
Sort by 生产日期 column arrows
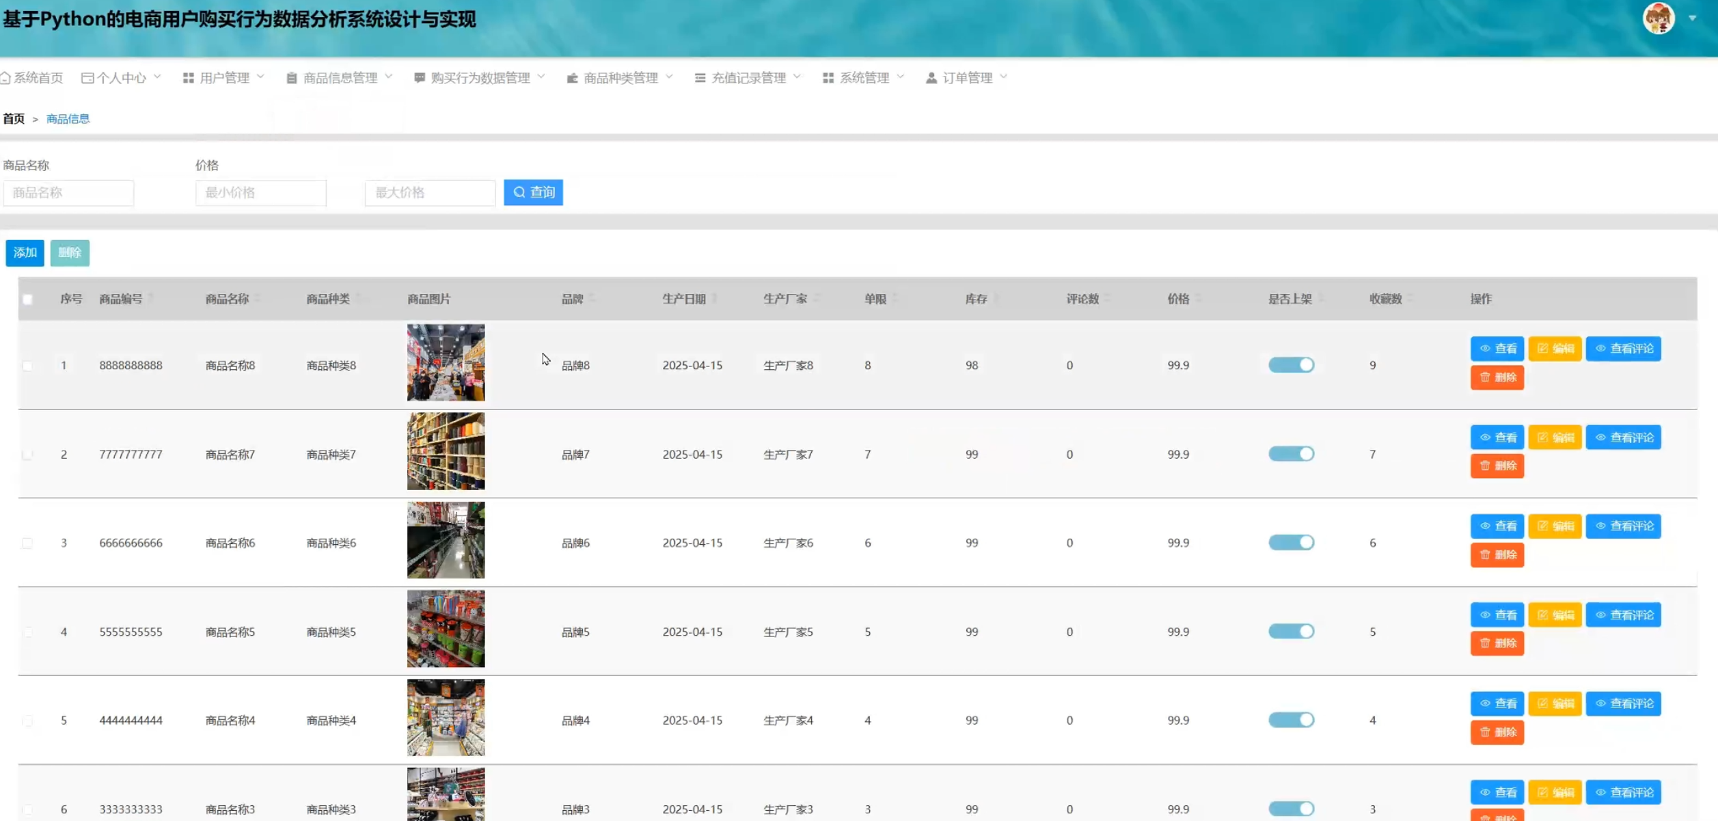click(x=714, y=298)
